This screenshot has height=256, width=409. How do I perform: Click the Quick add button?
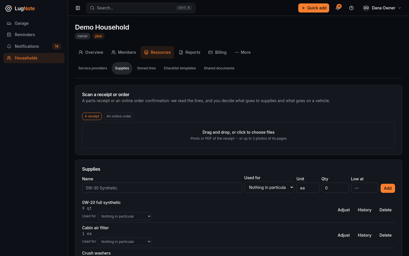coord(314,8)
